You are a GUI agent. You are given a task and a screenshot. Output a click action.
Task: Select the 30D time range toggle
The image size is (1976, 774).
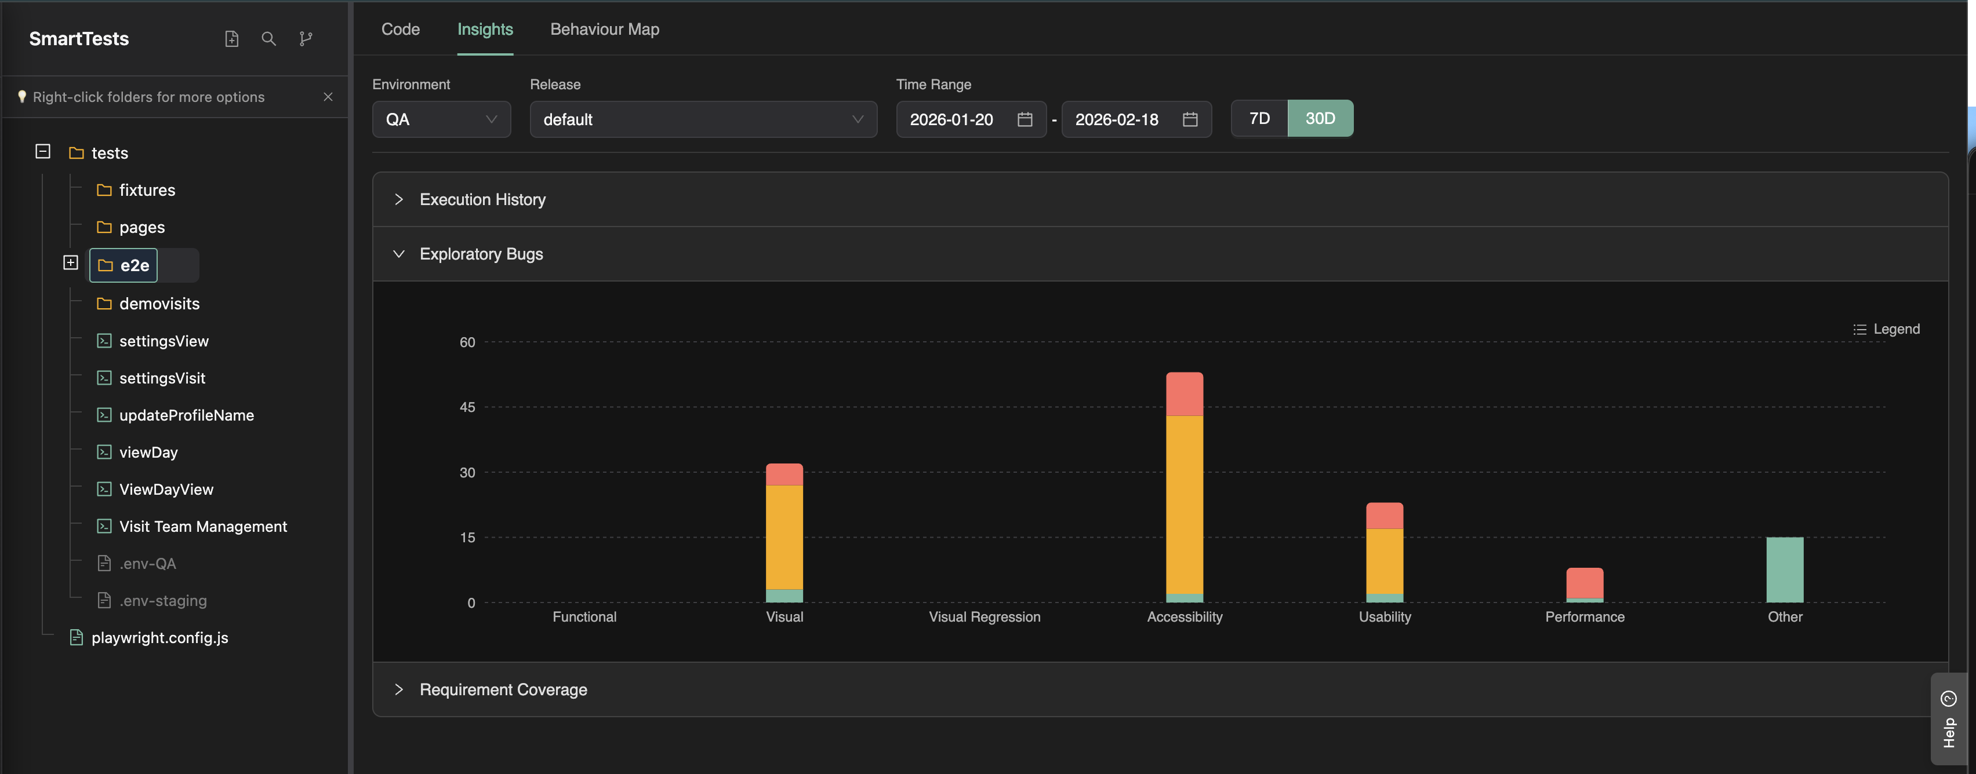1320,119
